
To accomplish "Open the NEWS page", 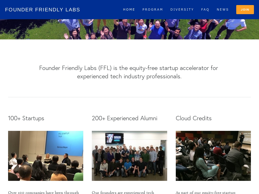I will tap(223, 10).
